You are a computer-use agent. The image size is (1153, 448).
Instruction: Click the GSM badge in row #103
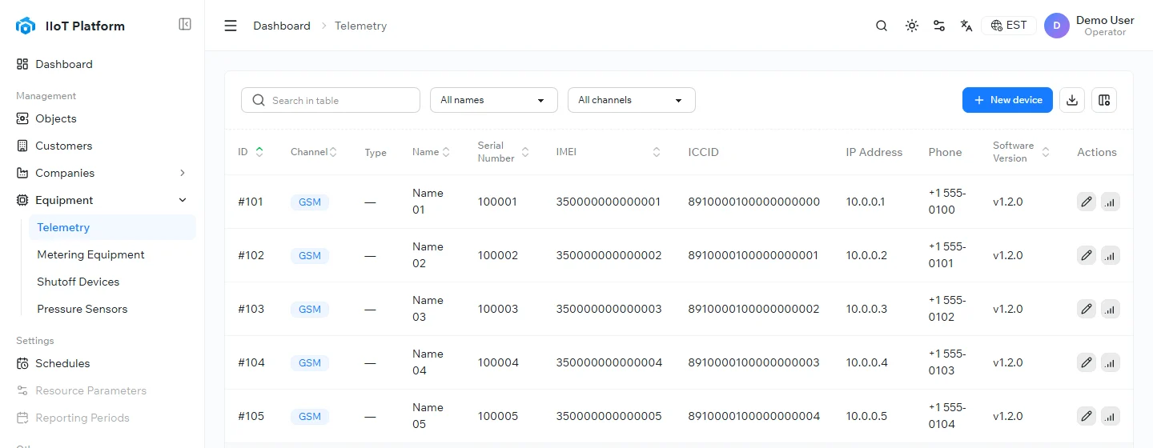click(310, 309)
